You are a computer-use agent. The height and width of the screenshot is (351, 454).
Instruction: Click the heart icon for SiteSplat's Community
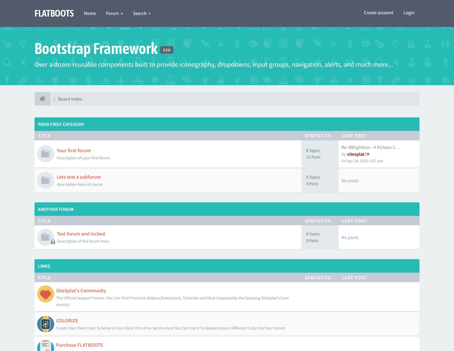(45, 294)
